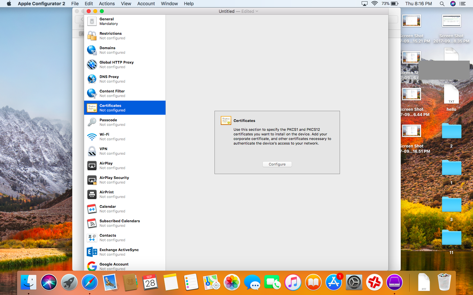Select the hello text file on desktop
473x295 pixels.
[x=451, y=95]
